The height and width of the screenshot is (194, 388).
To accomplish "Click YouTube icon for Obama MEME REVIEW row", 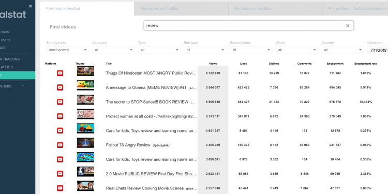I will pyautogui.click(x=60, y=87).
